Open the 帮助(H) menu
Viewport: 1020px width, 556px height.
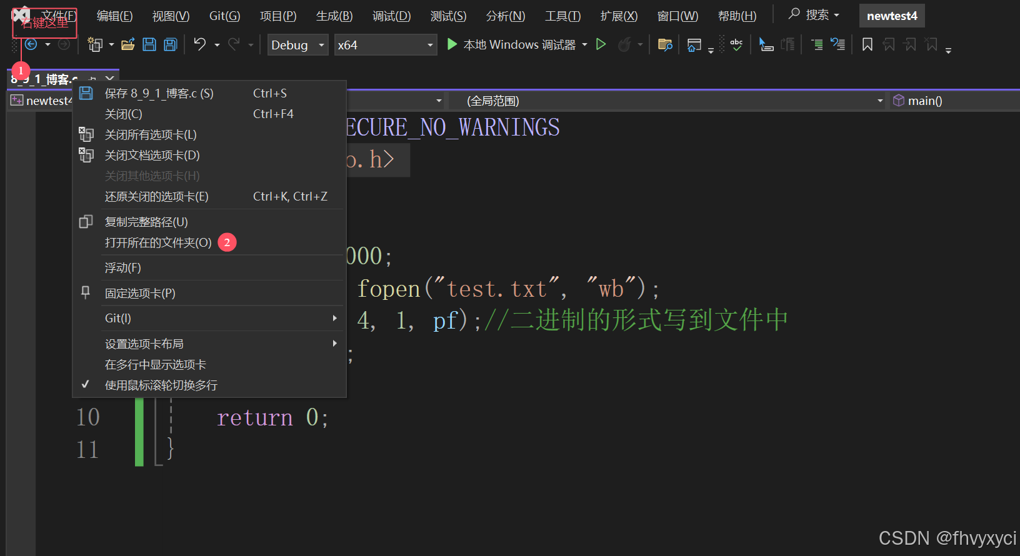coord(737,16)
